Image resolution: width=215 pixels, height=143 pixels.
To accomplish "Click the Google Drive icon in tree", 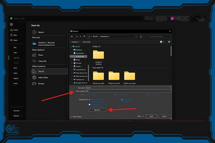I will [75, 83].
